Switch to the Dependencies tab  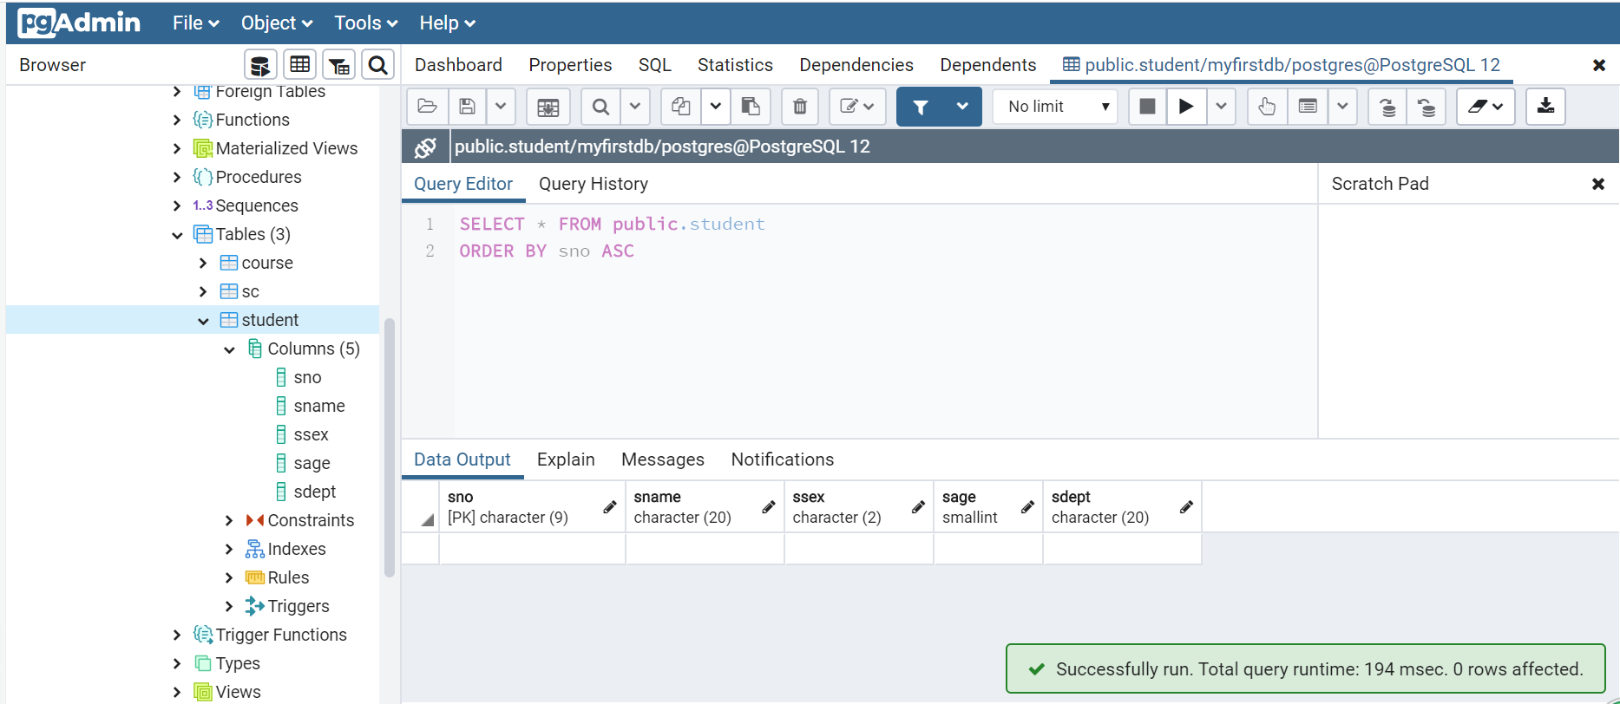tap(856, 65)
